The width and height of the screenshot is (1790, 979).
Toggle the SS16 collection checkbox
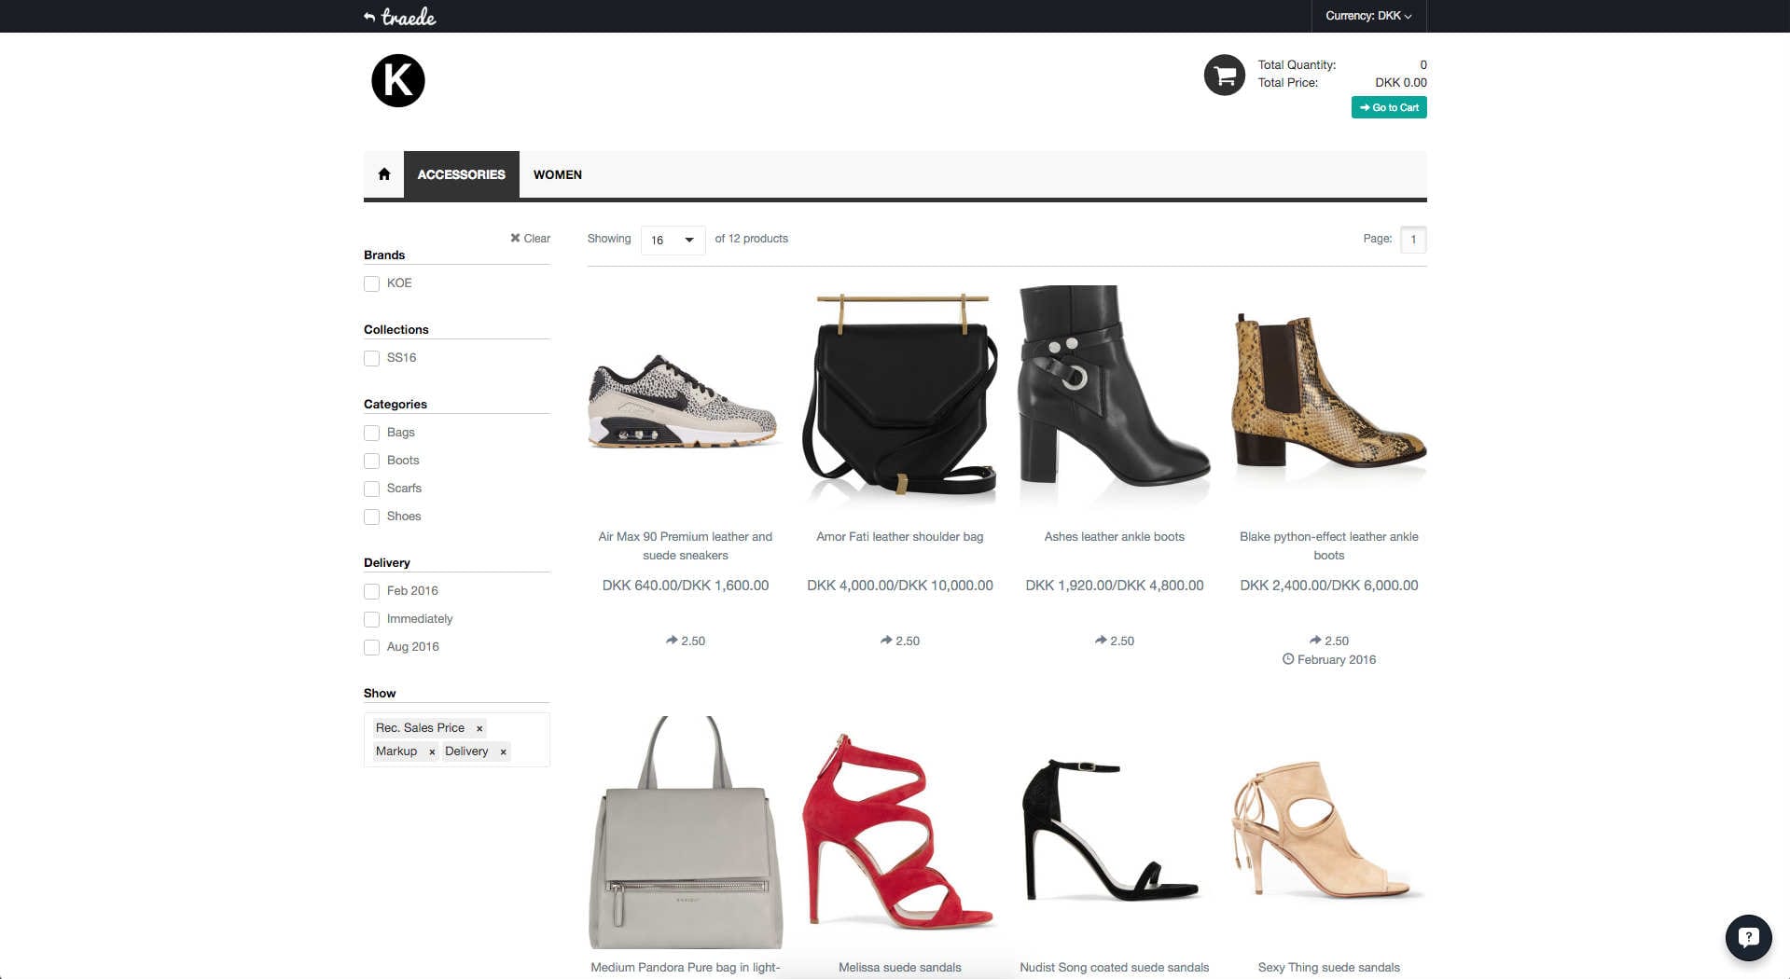click(372, 358)
